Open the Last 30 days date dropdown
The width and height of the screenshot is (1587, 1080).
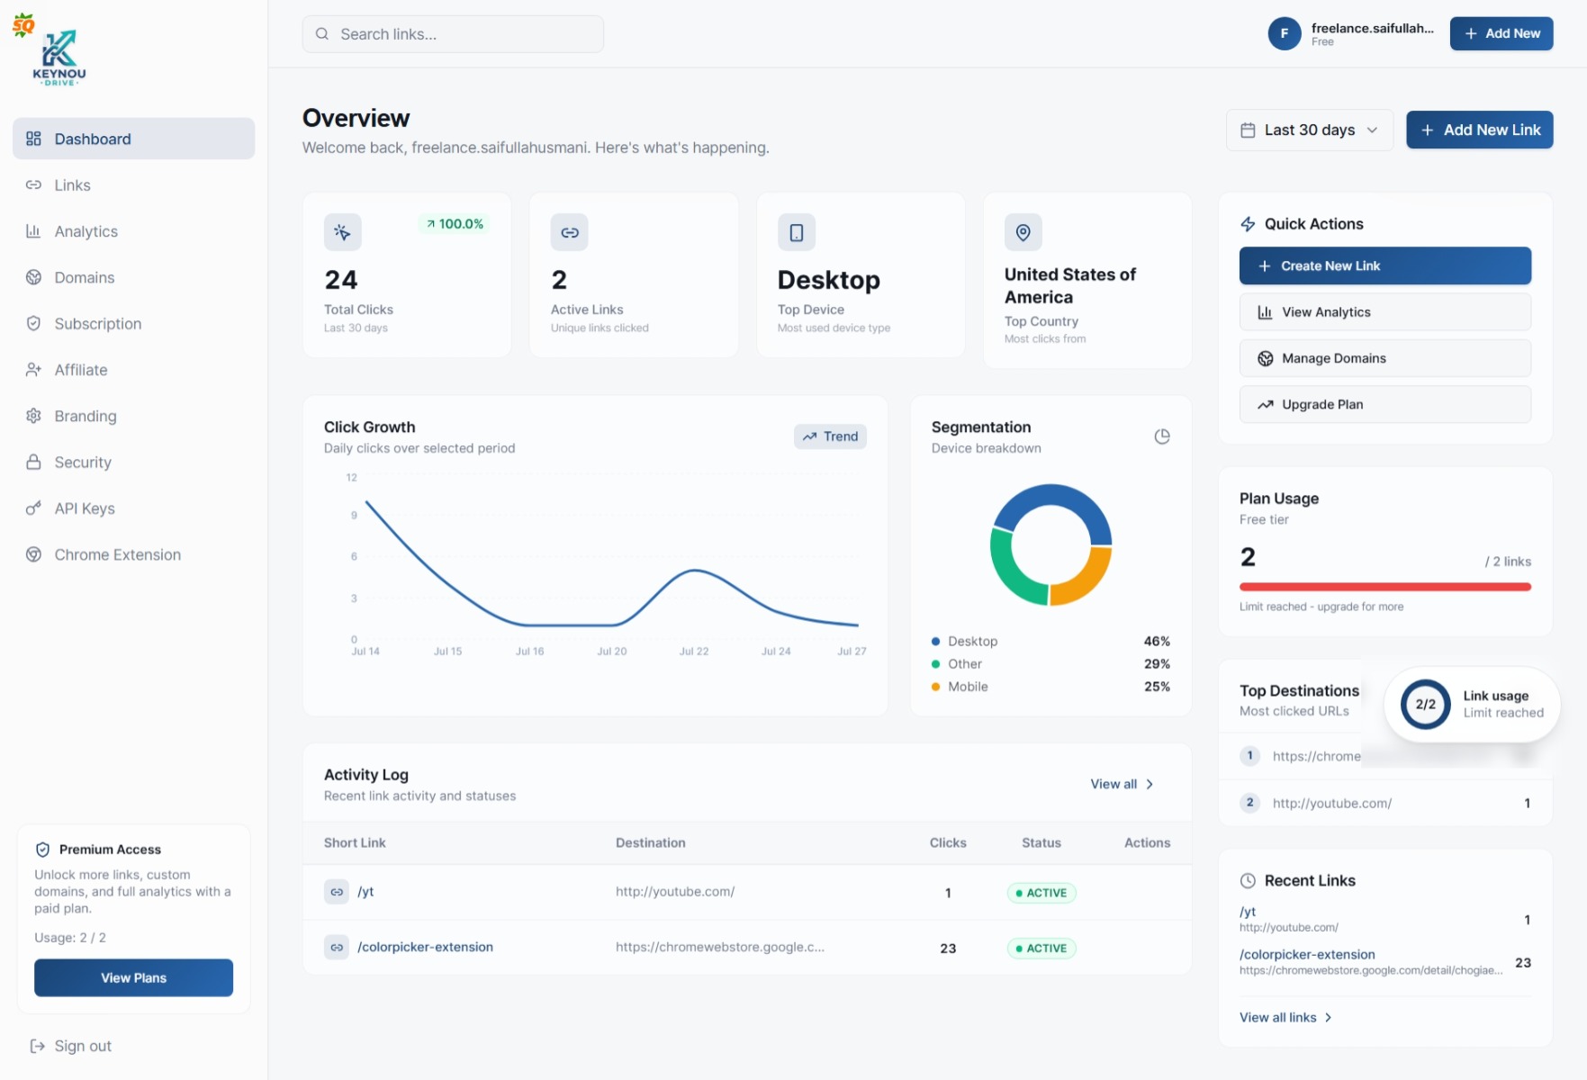tap(1309, 130)
